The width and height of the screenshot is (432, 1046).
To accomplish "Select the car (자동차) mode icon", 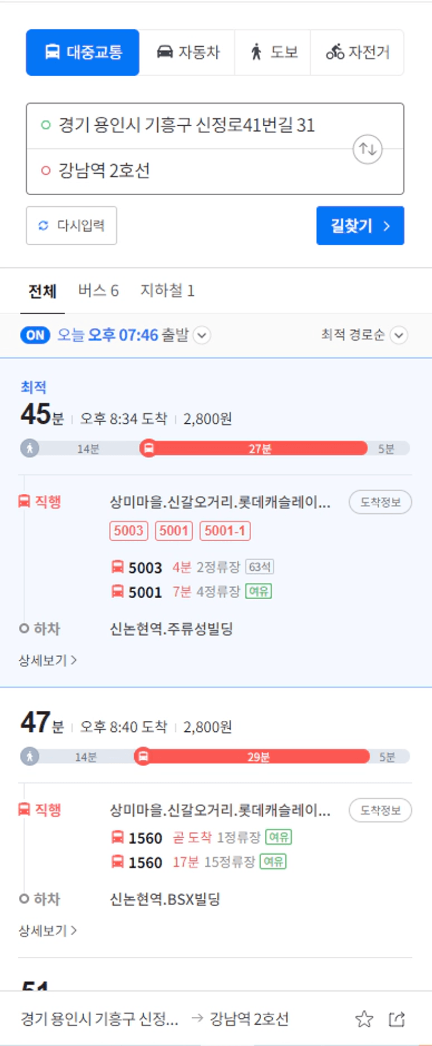I will (165, 52).
